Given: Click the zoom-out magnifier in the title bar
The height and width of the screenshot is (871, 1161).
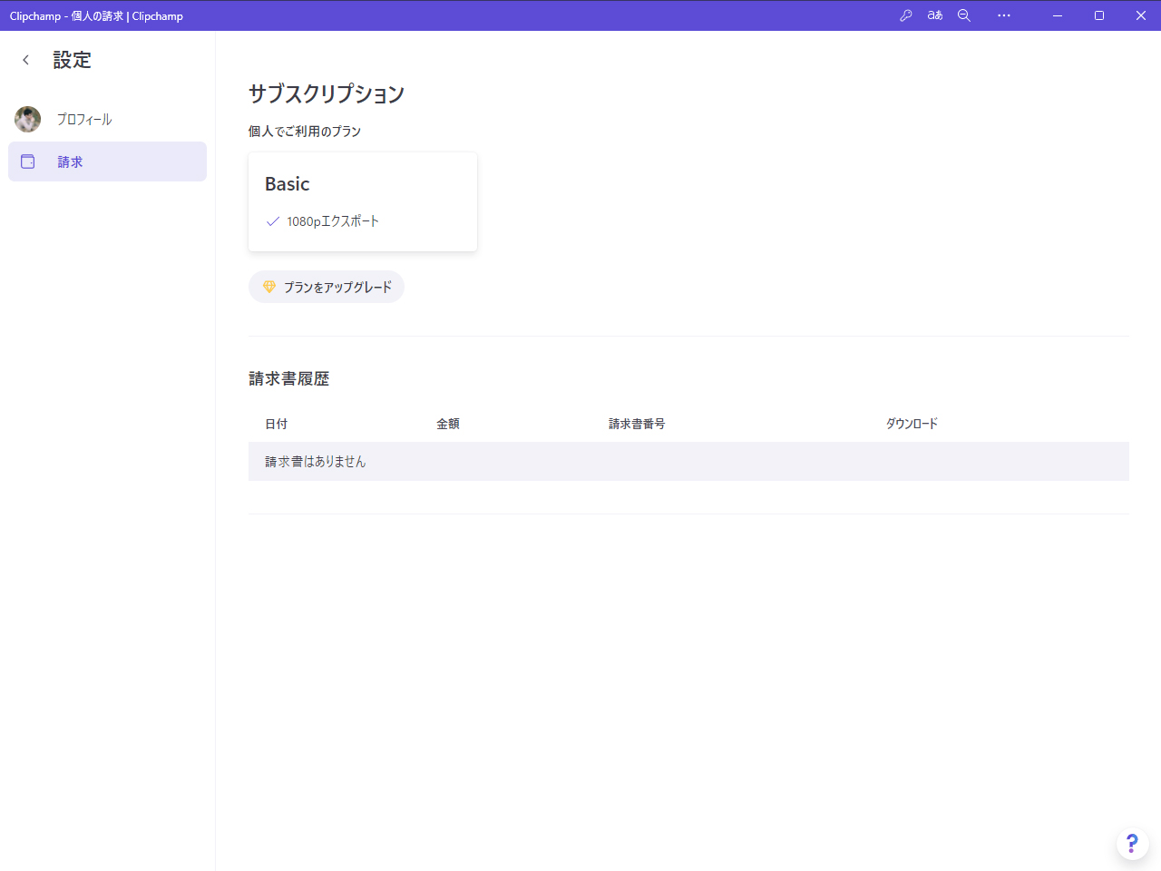Looking at the screenshot, I should [x=963, y=15].
